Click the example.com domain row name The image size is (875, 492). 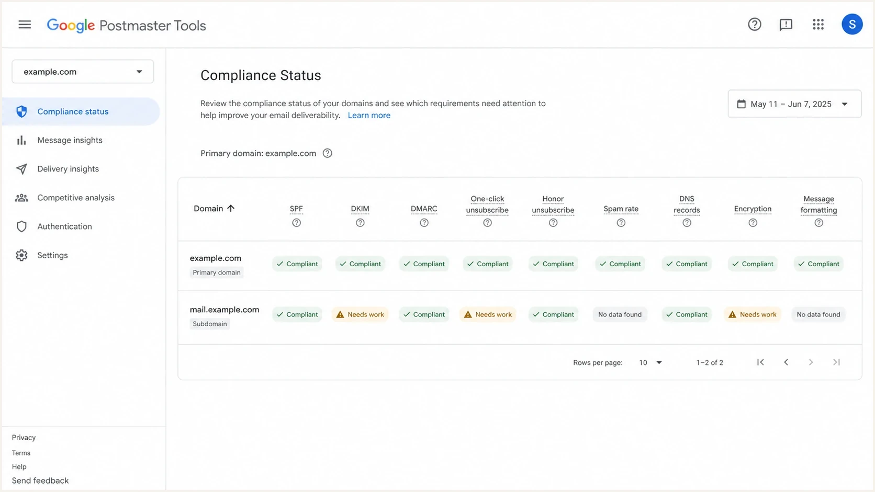[215, 258]
